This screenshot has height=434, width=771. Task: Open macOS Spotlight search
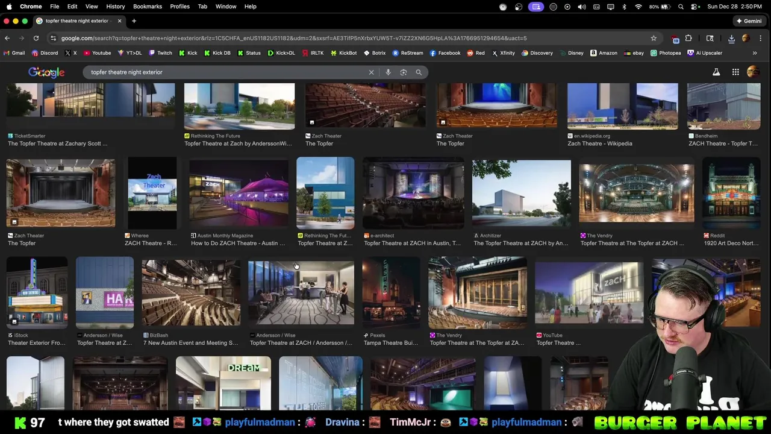(x=681, y=7)
